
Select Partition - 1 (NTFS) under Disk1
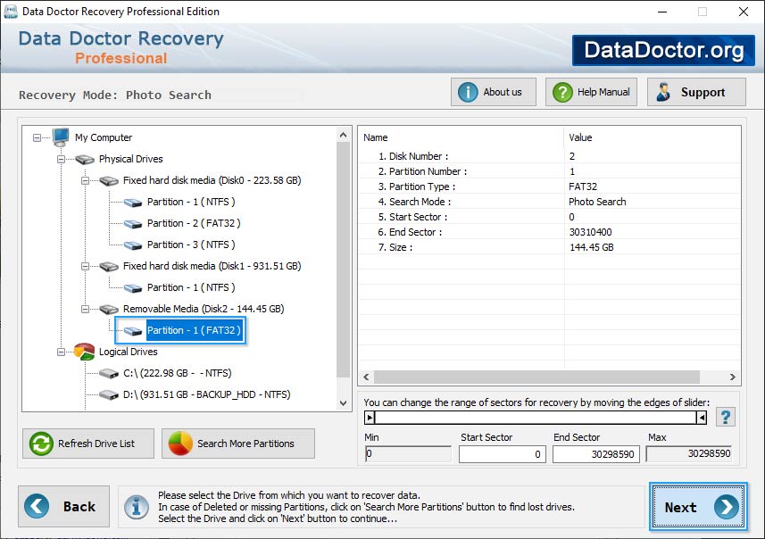point(191,287)
